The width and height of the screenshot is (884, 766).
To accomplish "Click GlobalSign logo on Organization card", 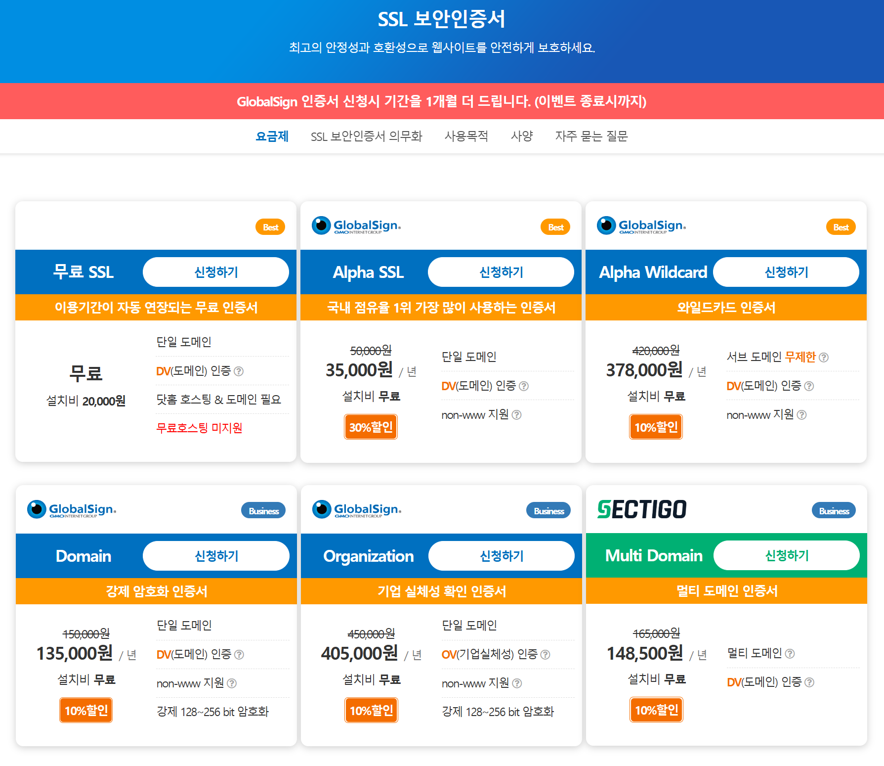I will coord(357,509).
